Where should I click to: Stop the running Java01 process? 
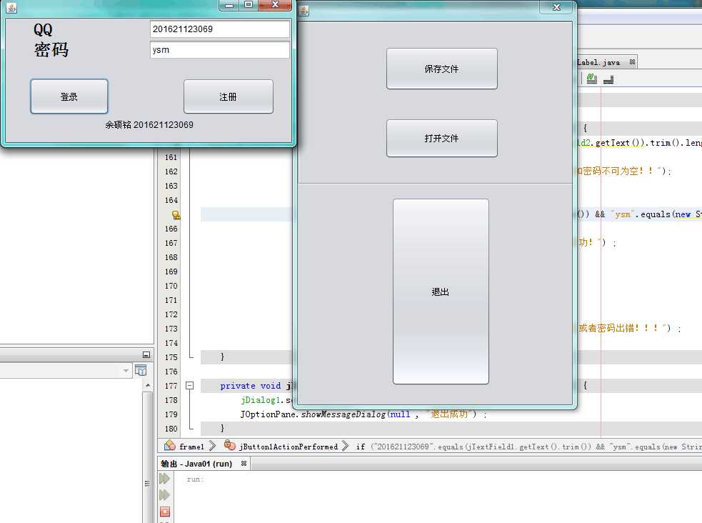(165, 512)
